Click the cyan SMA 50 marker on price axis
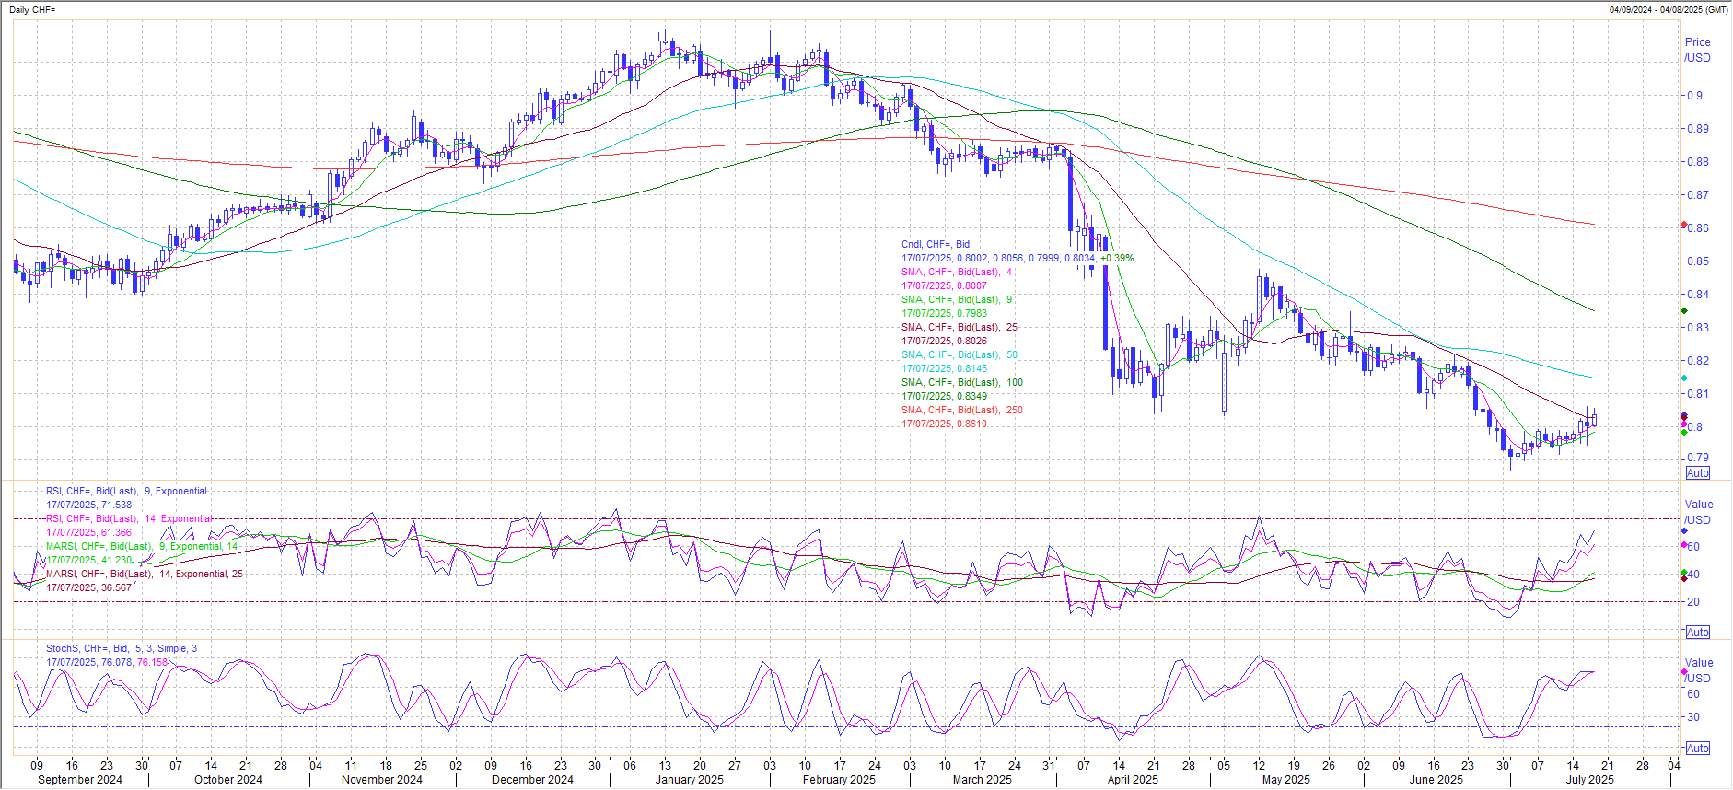This screenshot has width=1733, height=790. [1684, 378]
